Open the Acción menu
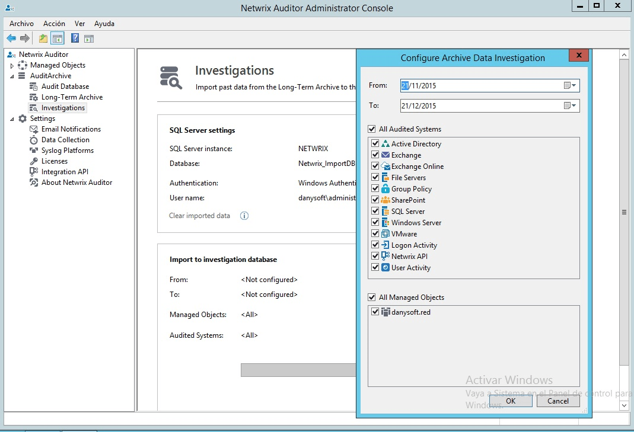Screen dimensions: 634x432 point(54,24)
